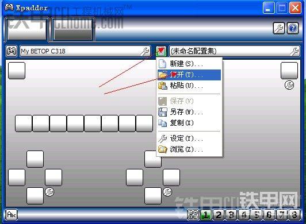Viewport: 306px width, 224px height.
Task: Click the wrench icon beside the left d-pad
Action: [49, 192]
